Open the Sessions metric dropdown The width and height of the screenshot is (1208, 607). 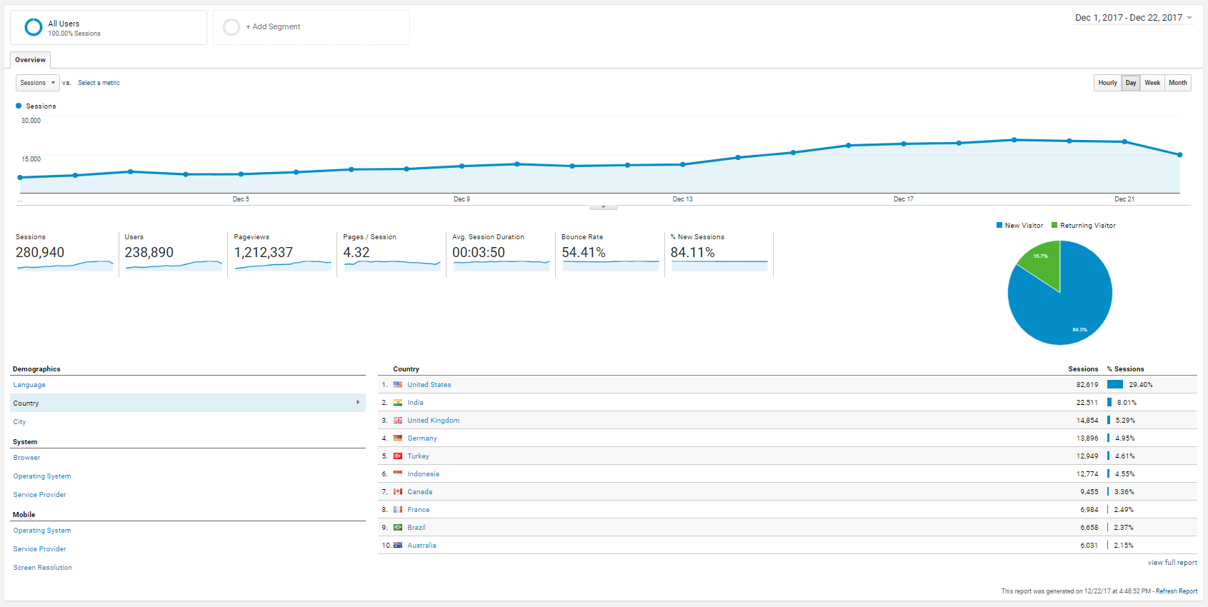(38, 83)
